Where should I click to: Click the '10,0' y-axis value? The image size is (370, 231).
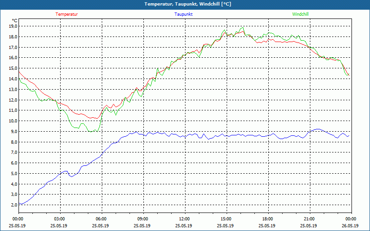pyautogui.click(x=13, y=121)
